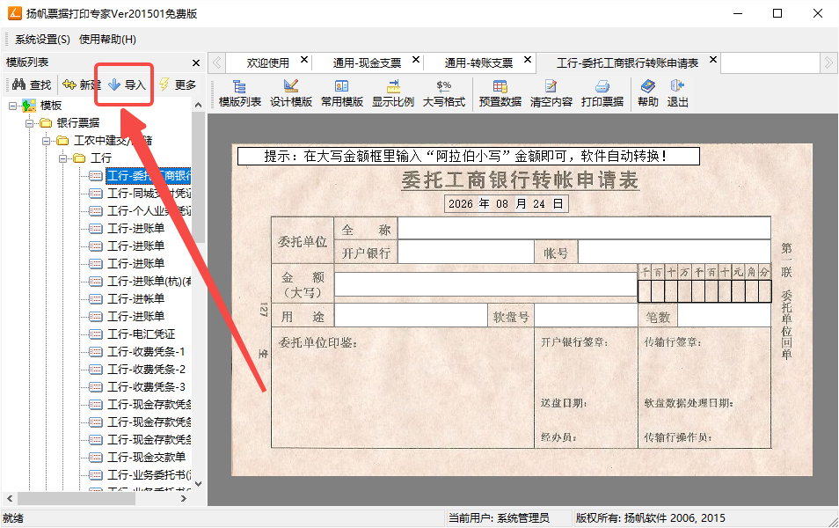Switch to 通用-转账支票 tab
839x528 pixels.
coord(479,63)
